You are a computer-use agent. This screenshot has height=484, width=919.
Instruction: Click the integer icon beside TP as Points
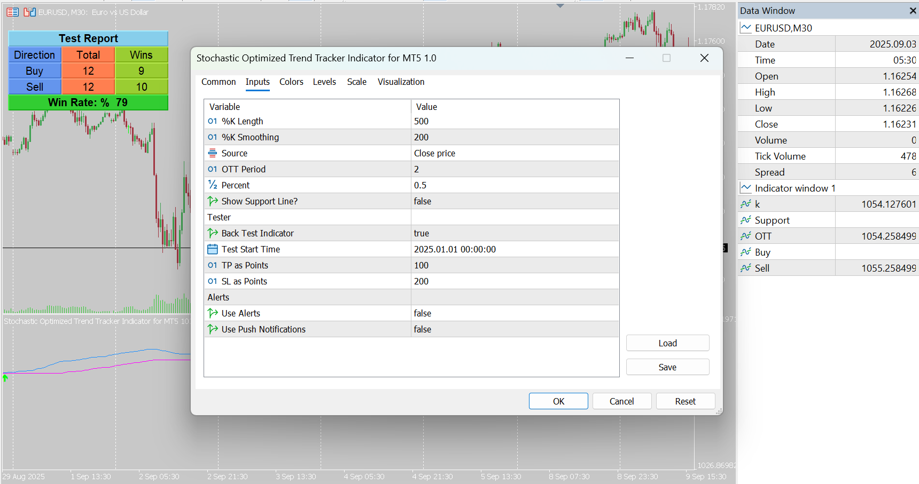[213, 265]
